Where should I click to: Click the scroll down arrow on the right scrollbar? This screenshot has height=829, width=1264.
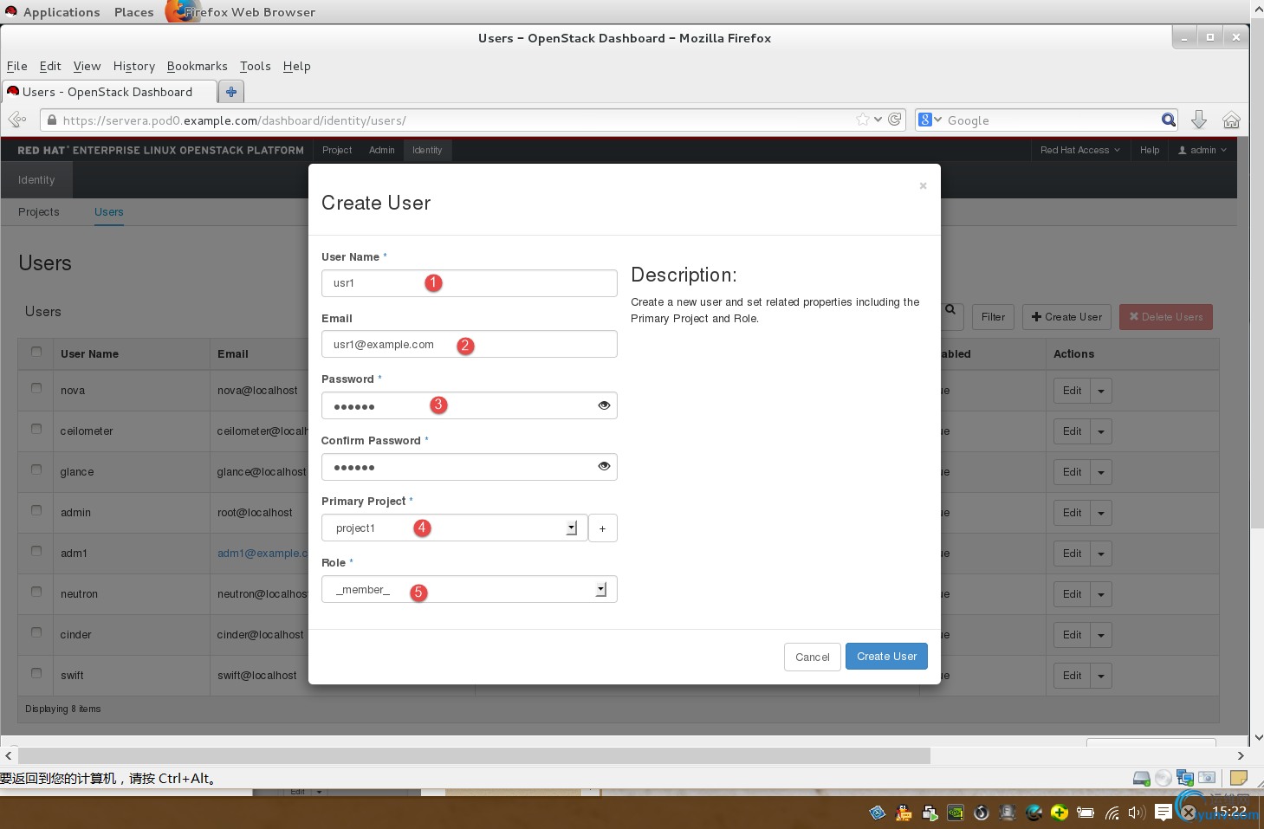pos(1258,738)
